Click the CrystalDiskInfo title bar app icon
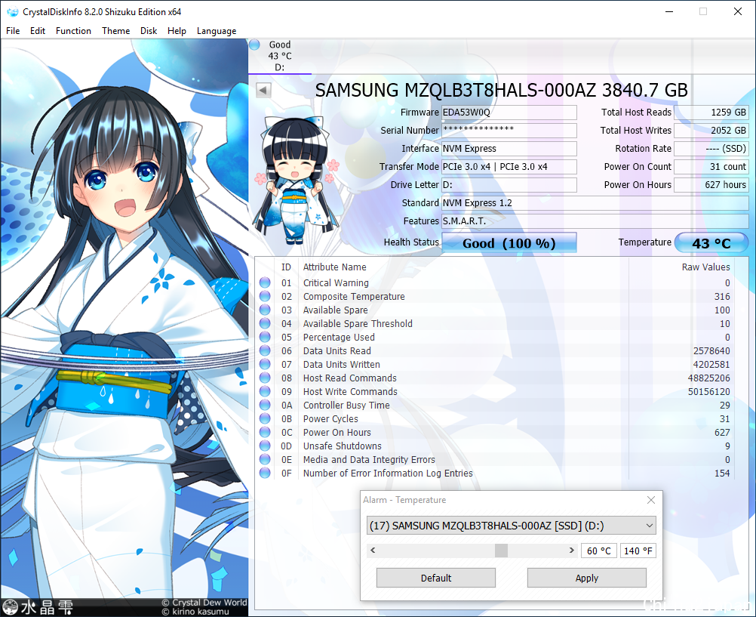The width and height of the screenshot is (756, 617). [x=13, y=11]
